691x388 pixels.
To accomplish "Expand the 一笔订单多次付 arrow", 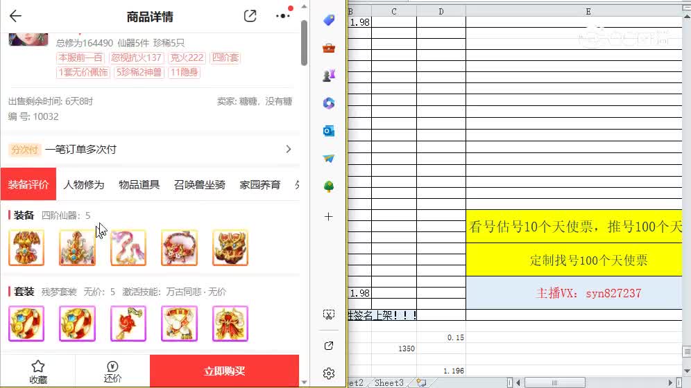I will 288,149.
